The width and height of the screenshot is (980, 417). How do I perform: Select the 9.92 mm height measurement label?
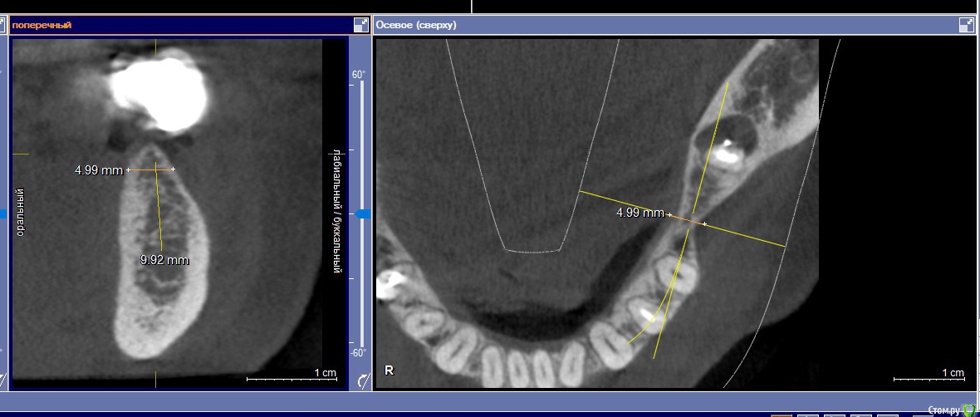164,260
